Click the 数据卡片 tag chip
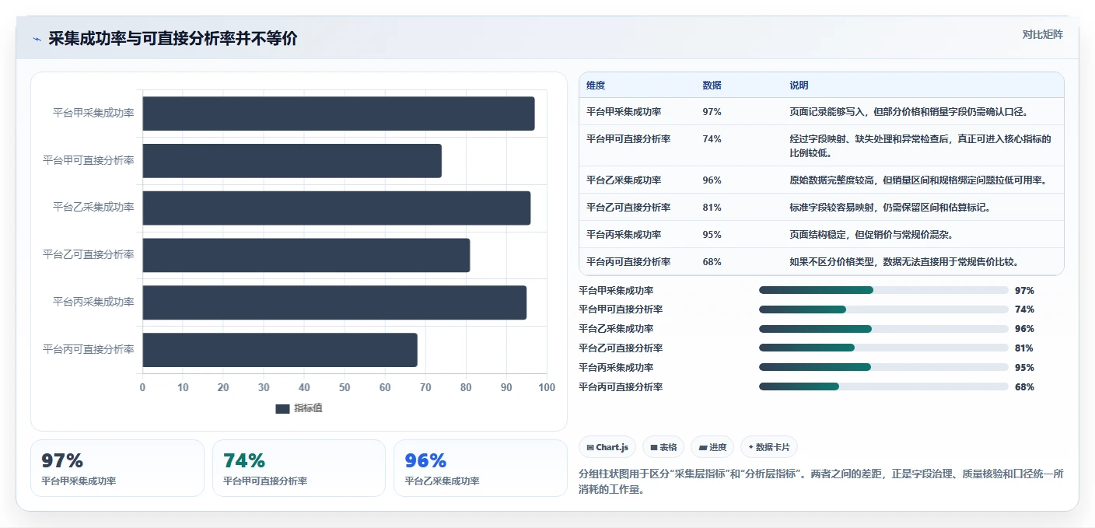Image resolution: width=1095 pixels, height=528 pixels. click(x=769, y=447)
